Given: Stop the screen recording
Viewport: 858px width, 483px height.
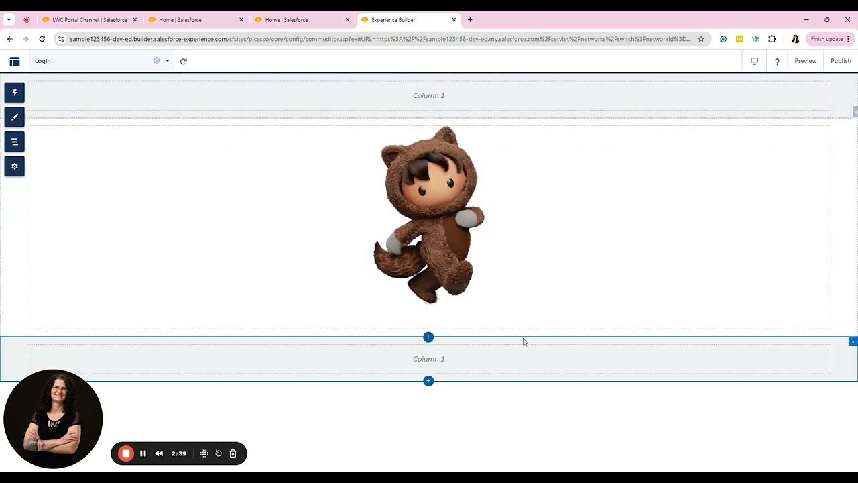Looking at the screenshot, I should click(x=126, y=453).
